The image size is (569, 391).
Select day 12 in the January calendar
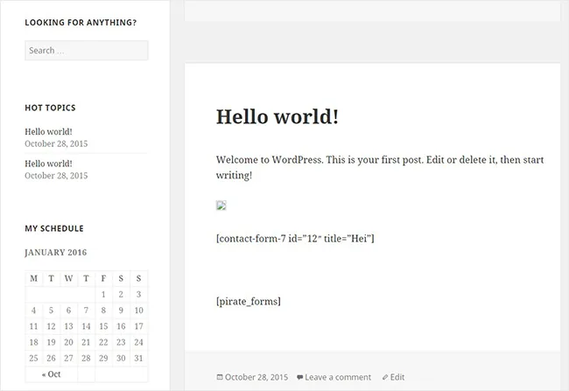51,326
